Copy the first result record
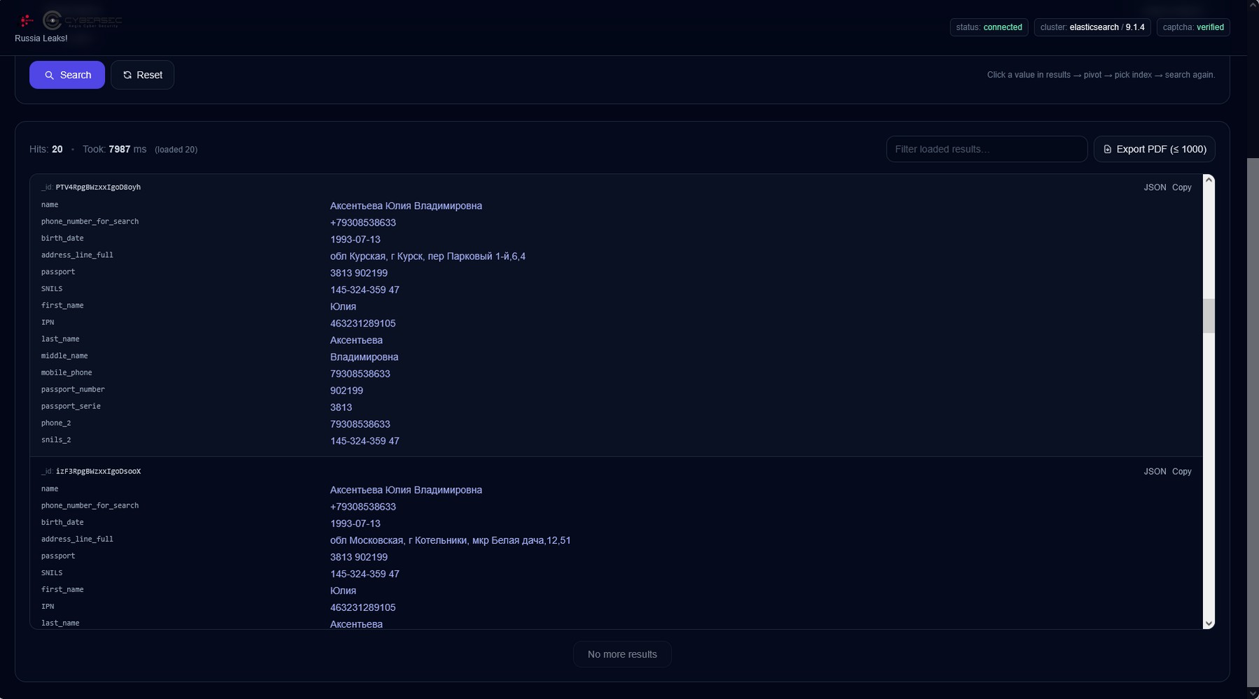 (1181, 187)
